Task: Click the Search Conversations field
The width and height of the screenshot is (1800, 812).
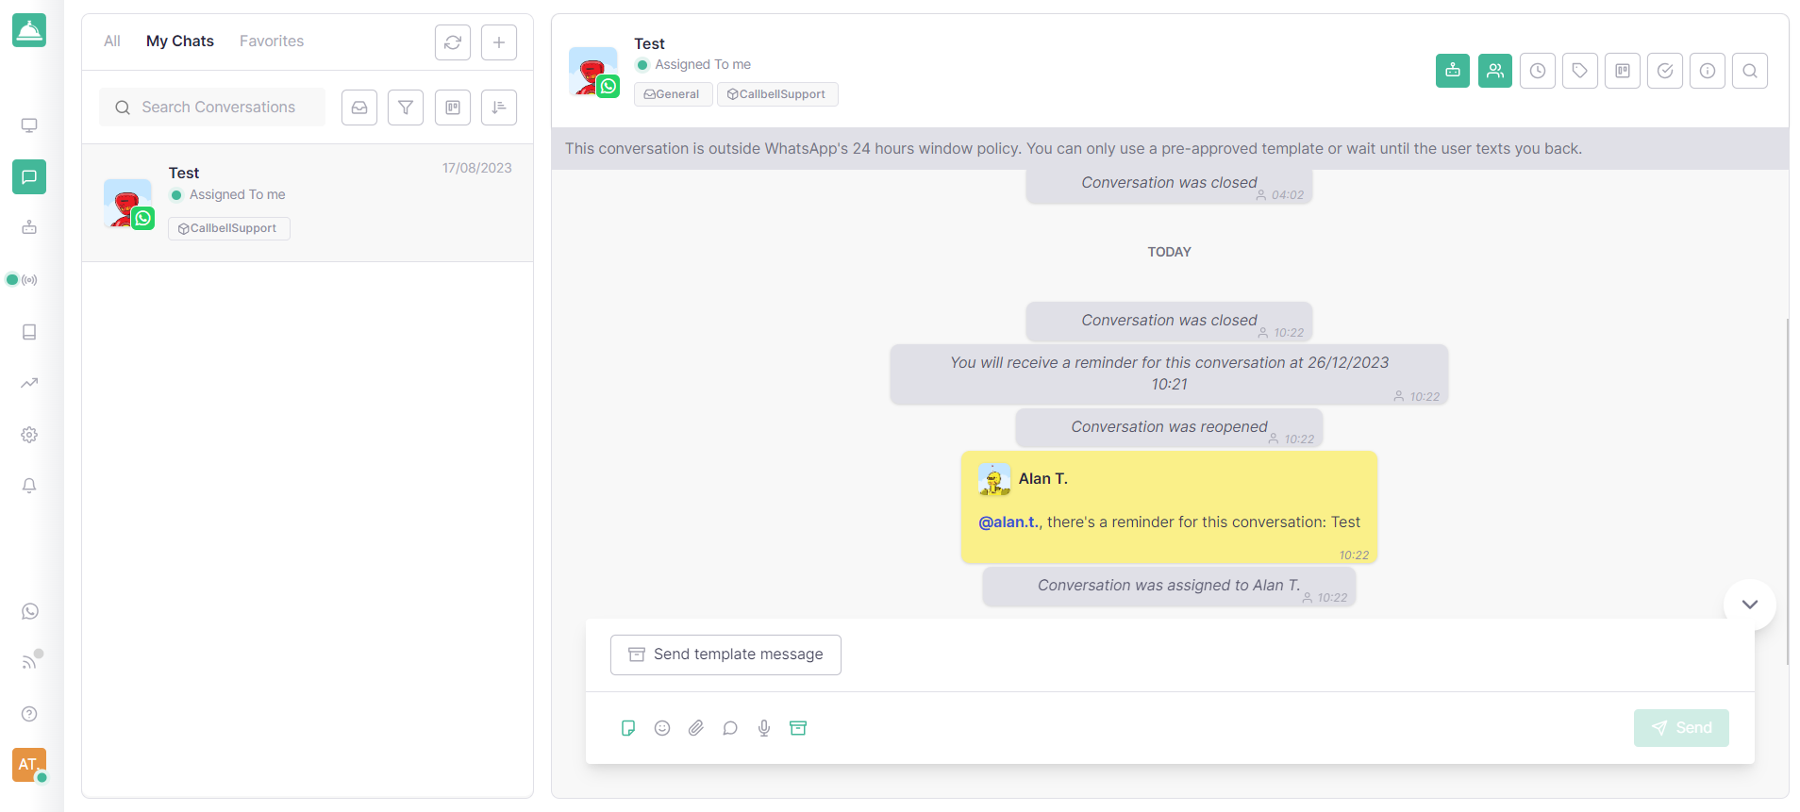Action: pyautogui.click(x=212, y=108)
